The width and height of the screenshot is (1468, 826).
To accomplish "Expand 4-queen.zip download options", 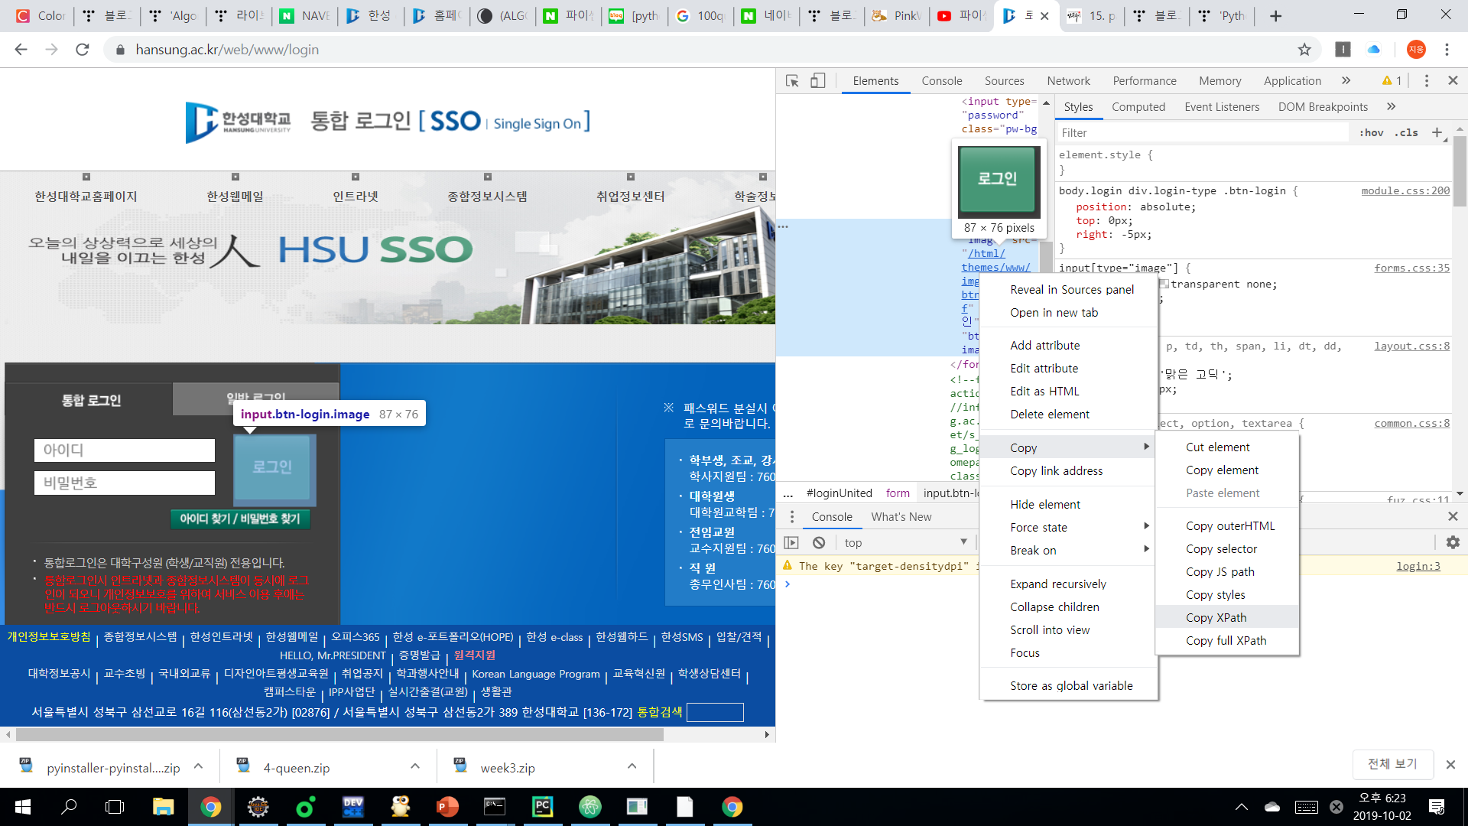I will pyautogui.click(x=415, y=766).
